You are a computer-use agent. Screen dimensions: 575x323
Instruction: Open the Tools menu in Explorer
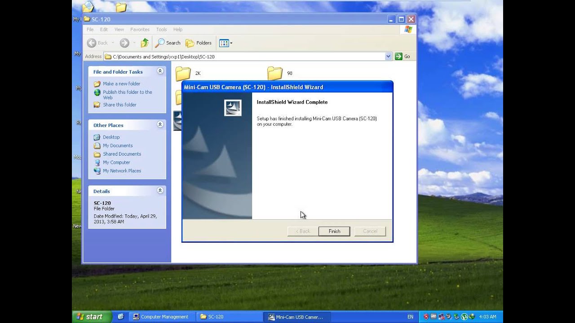pyautogui.click(x=161, y=30)
